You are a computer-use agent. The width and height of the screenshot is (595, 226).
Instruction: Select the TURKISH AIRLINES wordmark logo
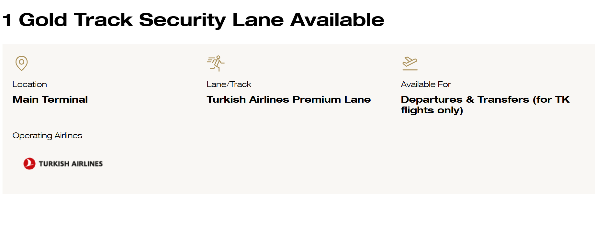71,164
